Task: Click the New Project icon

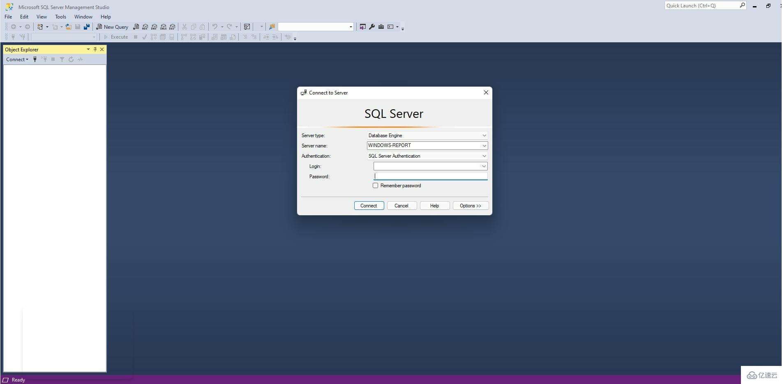Action: pos(40,27)
